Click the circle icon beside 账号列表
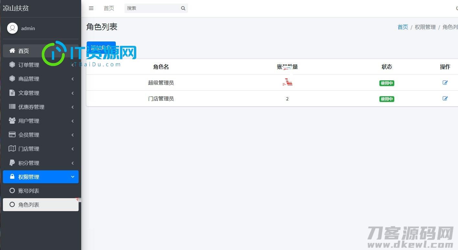The height and width of the screenshot is (250, 458). pyautogui.click(x=12, y=190)
